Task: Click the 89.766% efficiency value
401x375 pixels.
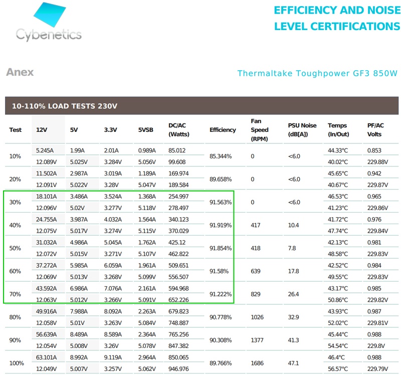Action: pyautogui.click(x=221, y=363)
